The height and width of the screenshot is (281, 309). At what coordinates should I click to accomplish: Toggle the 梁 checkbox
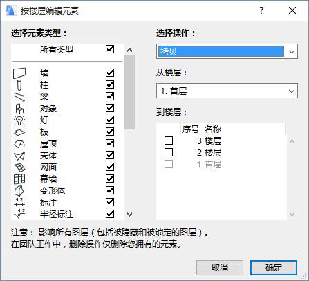point(110,96)
